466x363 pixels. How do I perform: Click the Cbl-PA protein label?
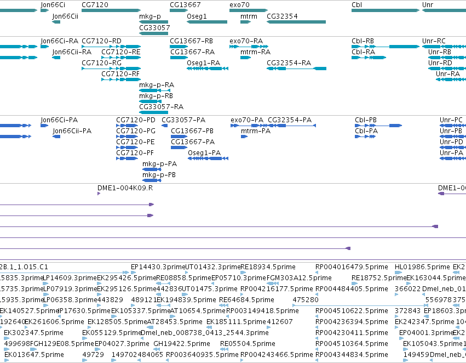(366, 131)
